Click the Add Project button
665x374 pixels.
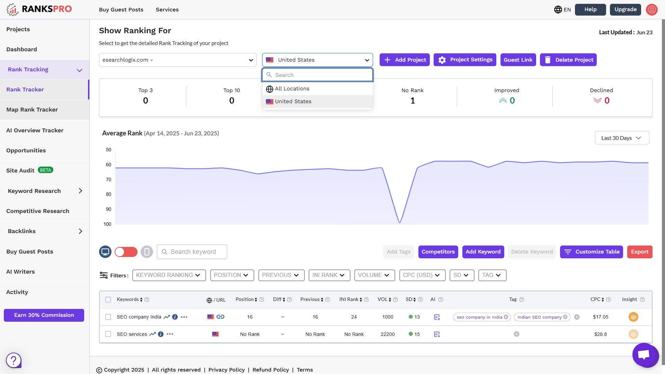coord(405,60)
